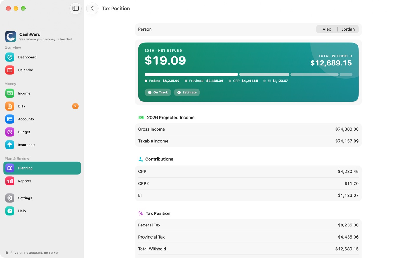
Task: Open Insurance in the sidebar
Action: click(x=42, y=145)
